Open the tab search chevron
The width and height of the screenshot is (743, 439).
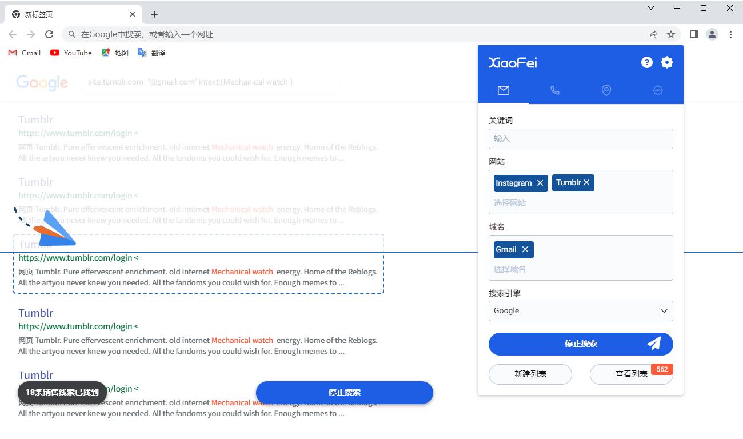point(651,8)
